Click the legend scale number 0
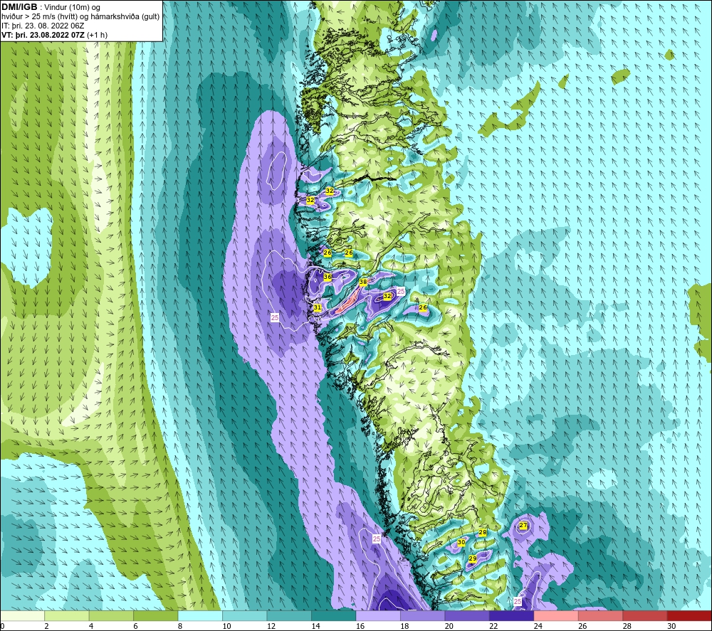This screenshot has width=712, height=631. 2,626
